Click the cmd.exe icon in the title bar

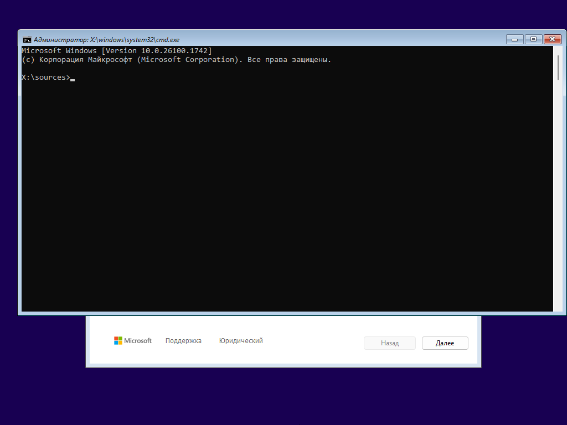pos(27,39)
